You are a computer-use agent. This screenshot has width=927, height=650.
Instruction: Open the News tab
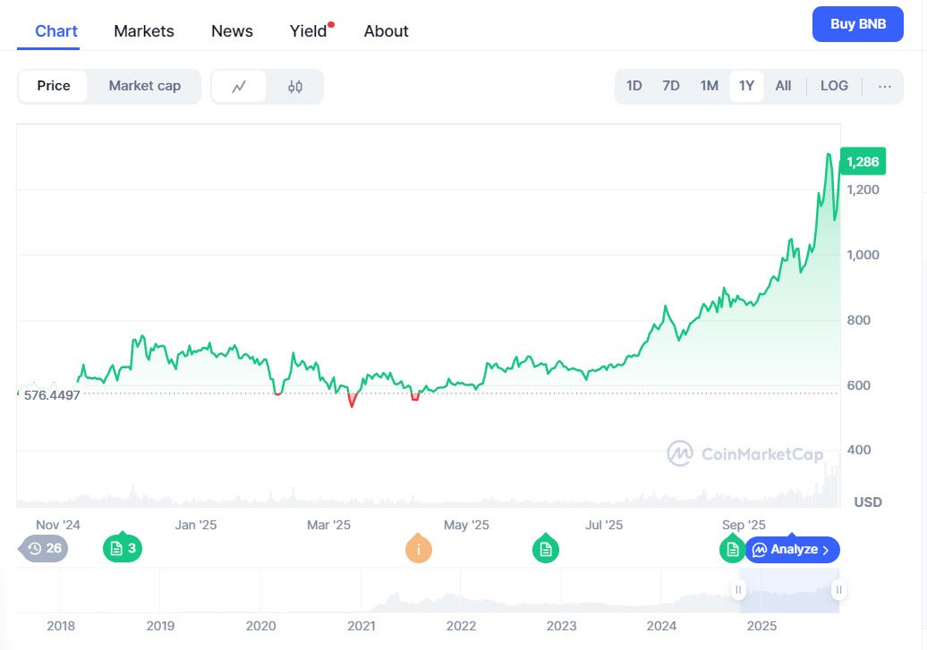[232, 30]
